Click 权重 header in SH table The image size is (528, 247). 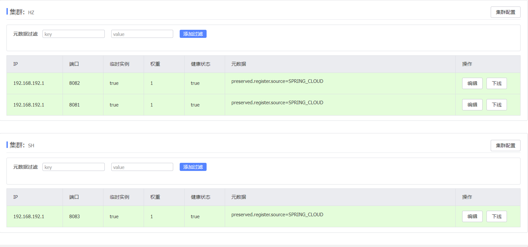[x=155, y=197]
